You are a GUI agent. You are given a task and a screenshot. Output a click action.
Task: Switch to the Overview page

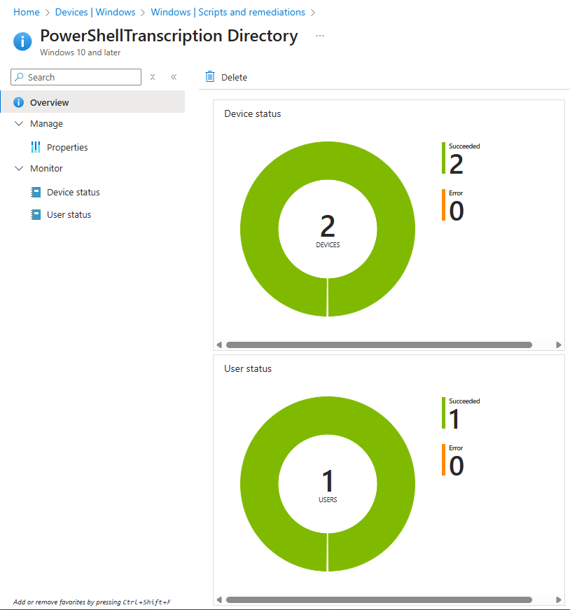(50, 102)
